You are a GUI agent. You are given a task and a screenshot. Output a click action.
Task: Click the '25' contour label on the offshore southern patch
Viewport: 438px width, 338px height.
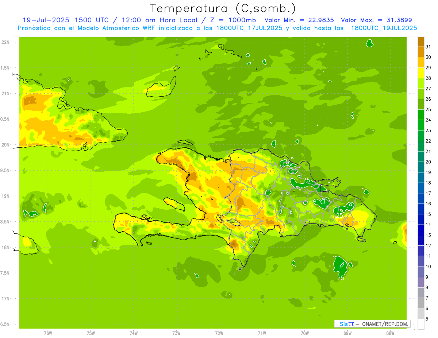(341, 278)
